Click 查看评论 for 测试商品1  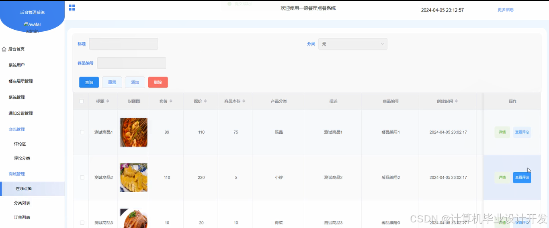point(522,132)
